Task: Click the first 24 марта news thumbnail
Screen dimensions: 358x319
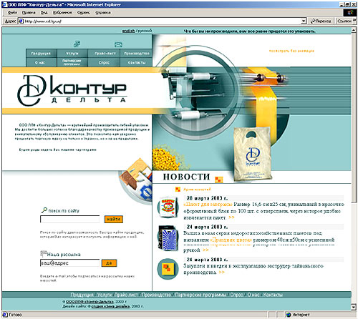Action: [168, 237]
